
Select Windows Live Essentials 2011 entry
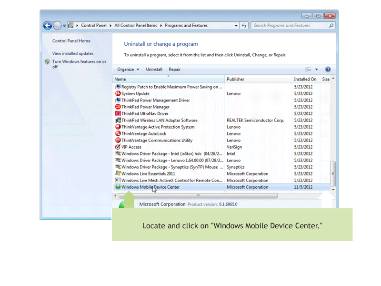coord(148,174)
